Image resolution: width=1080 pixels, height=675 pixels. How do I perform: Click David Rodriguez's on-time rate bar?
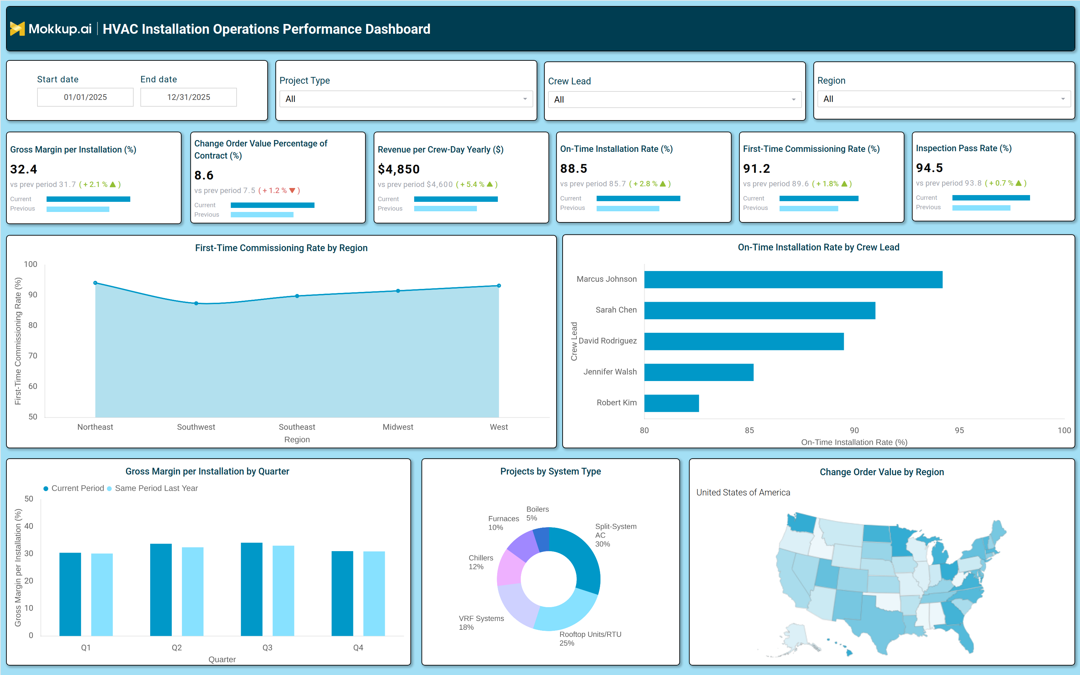pyautogui.click(x=744, y=342)
